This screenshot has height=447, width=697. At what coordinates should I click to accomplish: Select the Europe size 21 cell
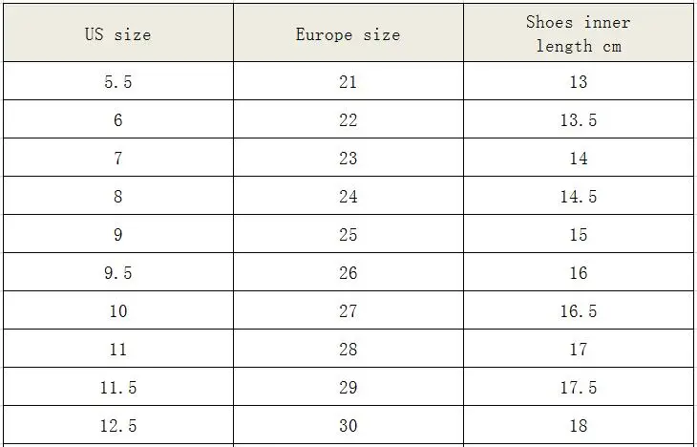(x=348, y=81)
